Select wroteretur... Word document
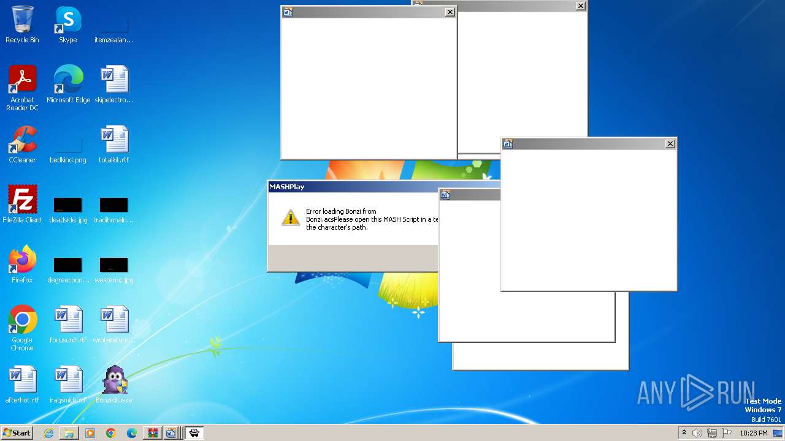 coord(113,325)
